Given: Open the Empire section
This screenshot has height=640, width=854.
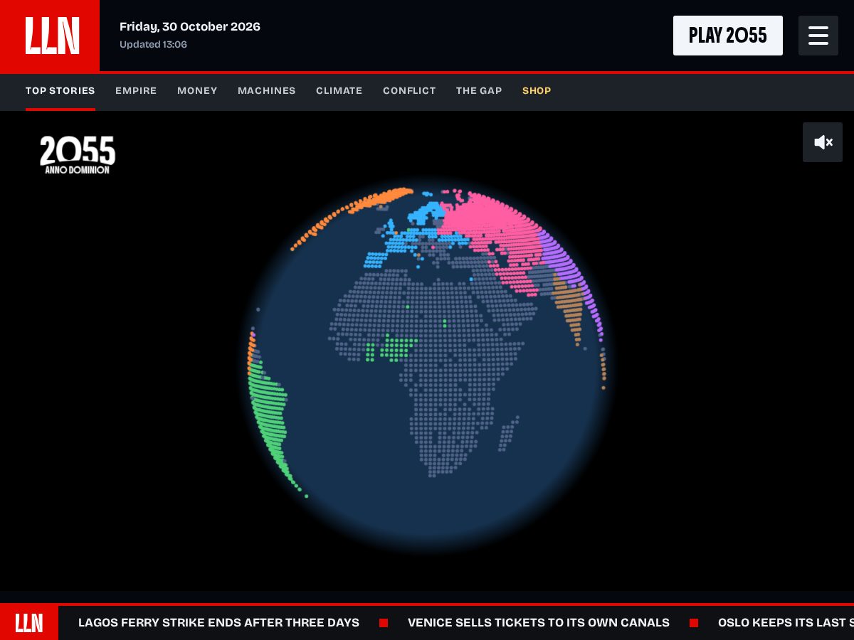Looking at the screenshot, I should 136,91.
